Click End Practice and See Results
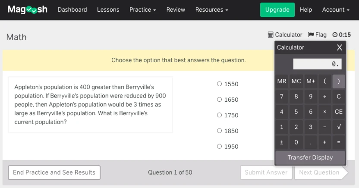The image size is (359, 188). click(x=54, y=172)
